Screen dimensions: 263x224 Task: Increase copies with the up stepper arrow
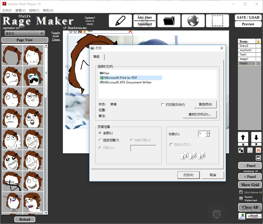208,132
